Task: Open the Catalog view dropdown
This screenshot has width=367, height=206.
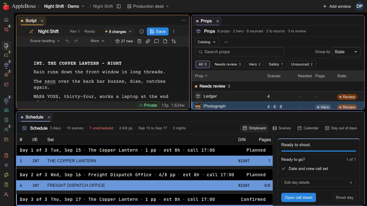Action: (207, 42)
